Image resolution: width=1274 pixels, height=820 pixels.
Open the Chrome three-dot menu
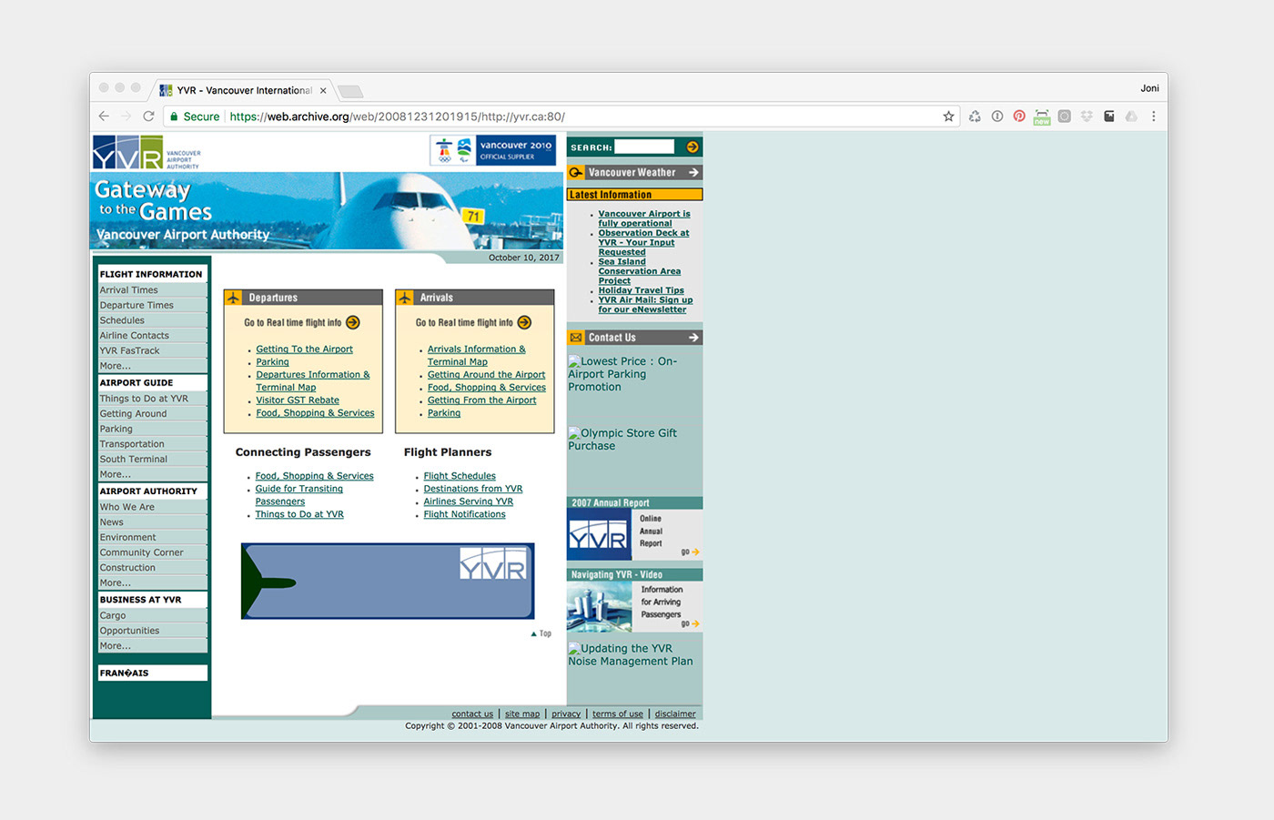click(1153, 116)
